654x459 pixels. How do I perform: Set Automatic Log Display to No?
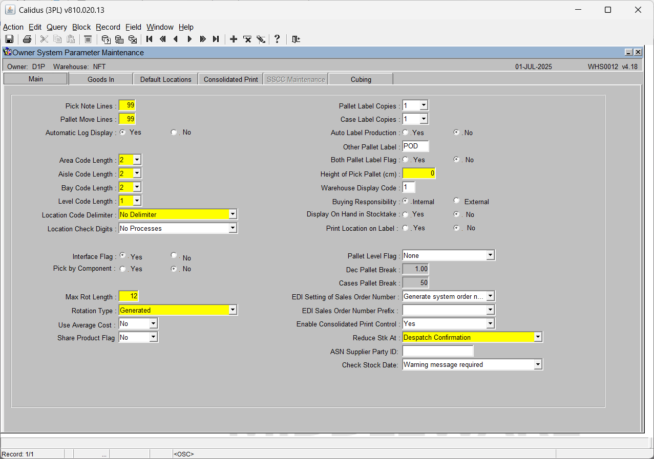pyautogui.click(x=174, y=132)
